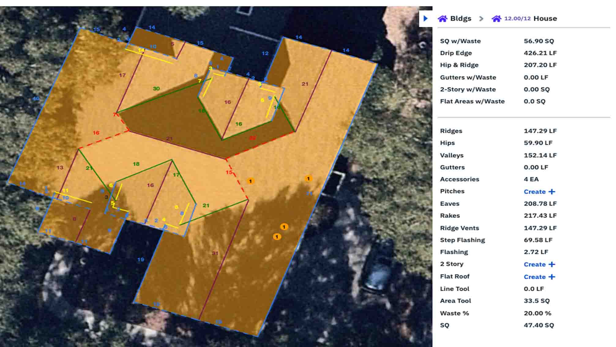
Task: Go to the Bldgs breadcrumb
Action: (x=461, y=19)
